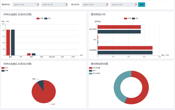Toggle 本期 legend in 费用类型分布 chart

127,18
